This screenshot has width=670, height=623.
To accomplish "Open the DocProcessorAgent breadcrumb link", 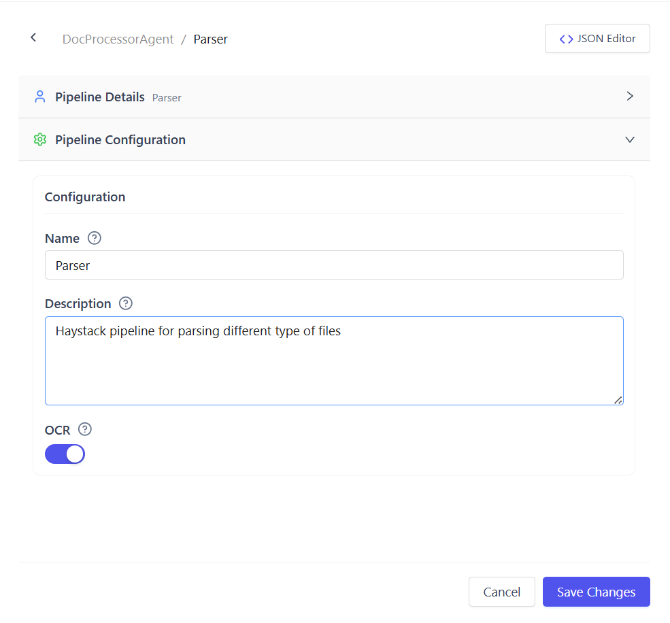I will pos(118,39).
